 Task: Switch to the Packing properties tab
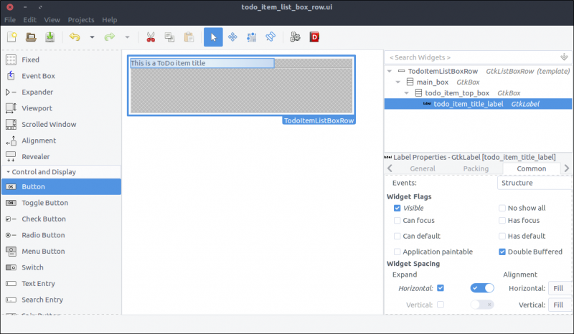(x=476, y=169)
